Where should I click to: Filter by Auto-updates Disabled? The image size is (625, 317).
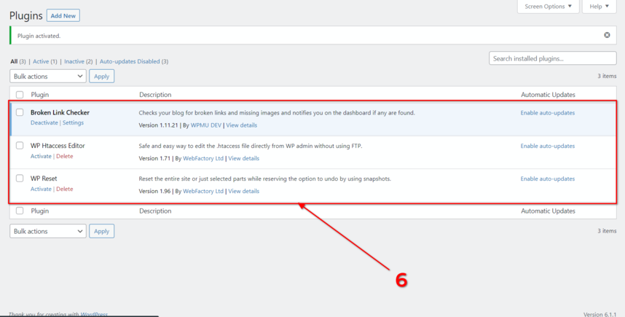(130, 61)
